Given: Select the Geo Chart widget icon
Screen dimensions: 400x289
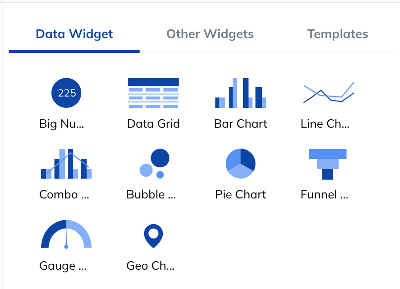Looking at the screenshot, I should click(153, 235).
